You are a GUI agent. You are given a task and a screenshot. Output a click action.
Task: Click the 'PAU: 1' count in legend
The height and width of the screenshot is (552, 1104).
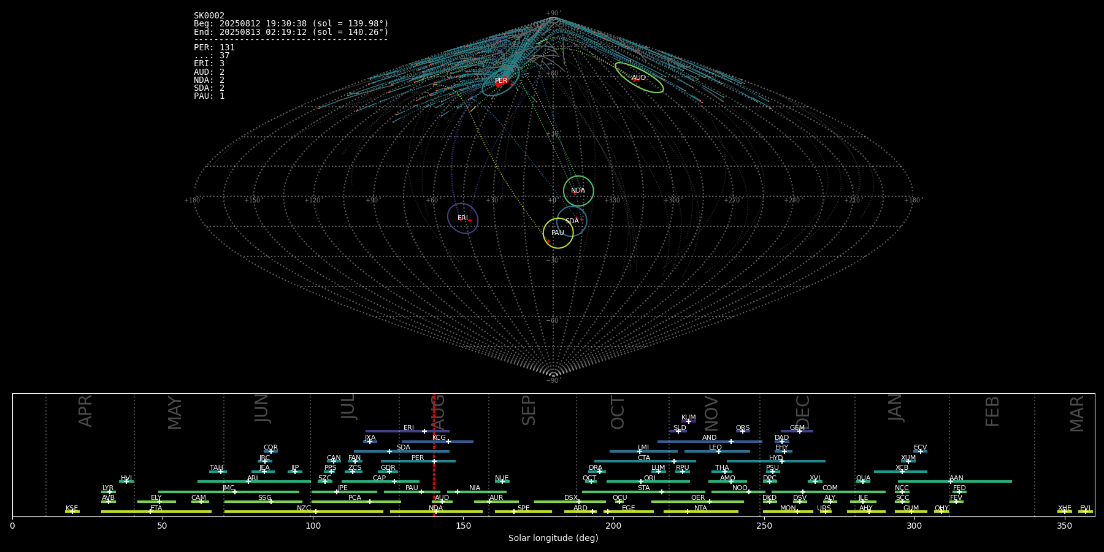[209, 96]
